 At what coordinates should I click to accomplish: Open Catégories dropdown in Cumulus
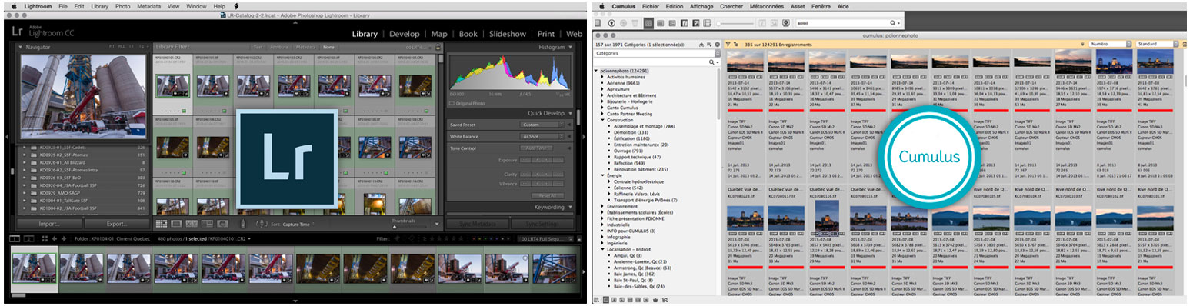pos(657,53)
